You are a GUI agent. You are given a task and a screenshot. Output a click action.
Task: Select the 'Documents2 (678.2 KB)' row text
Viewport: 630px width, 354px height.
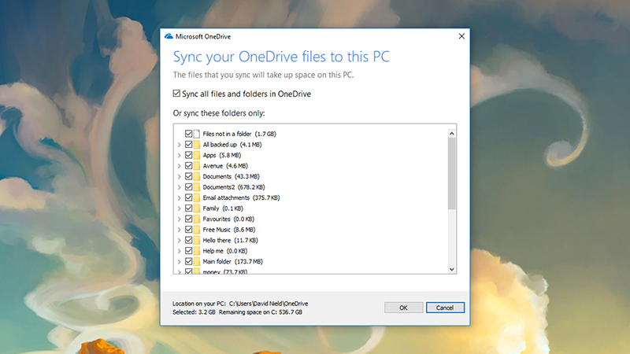pyautogui.click(x=233, y=187)
